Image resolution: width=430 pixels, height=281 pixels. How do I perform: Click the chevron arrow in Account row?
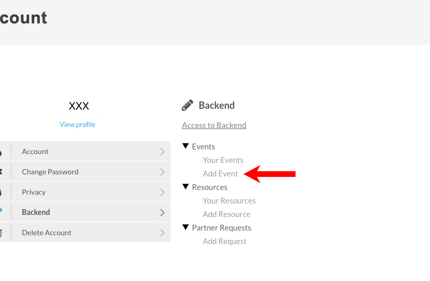click(162, 152)
